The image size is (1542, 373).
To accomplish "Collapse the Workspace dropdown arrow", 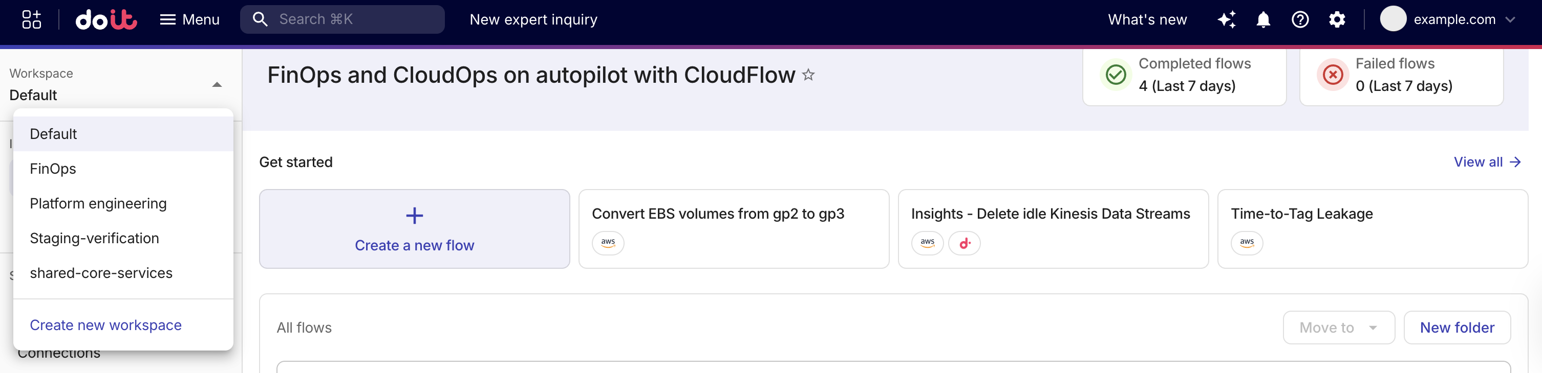I will pos(217,85).
